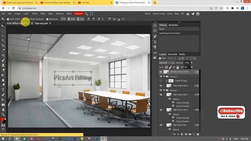This screenshot has width=251, height=141.
Task: Open the Character panel icon
Action: point(155,42)
